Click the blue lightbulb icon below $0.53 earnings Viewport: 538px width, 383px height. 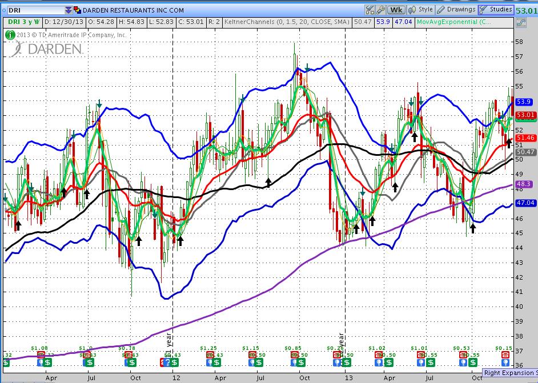(x=464, y=362)
